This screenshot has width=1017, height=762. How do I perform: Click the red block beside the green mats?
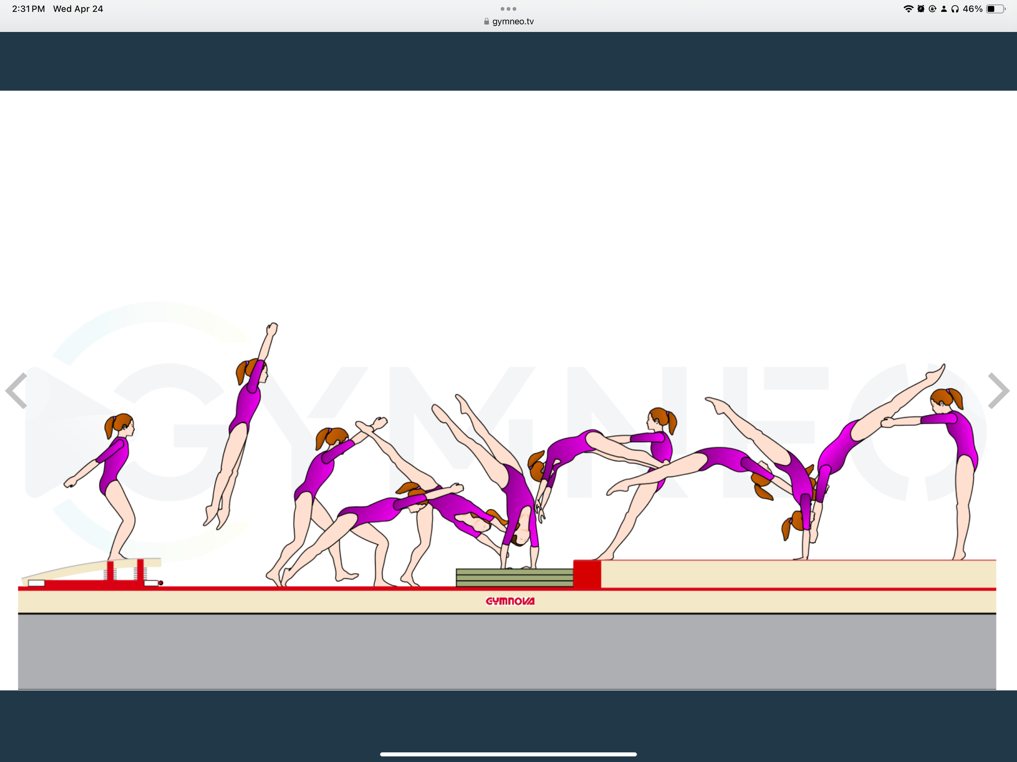pos(587,574)
